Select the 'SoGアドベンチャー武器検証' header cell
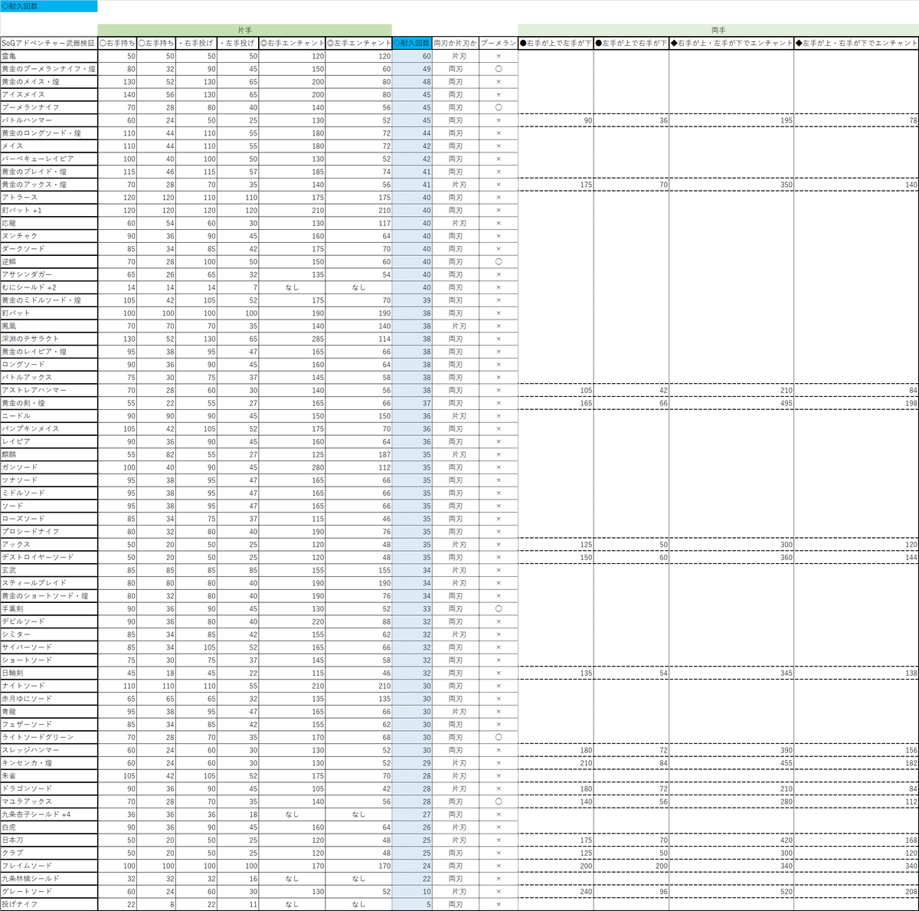Image resolution: width=919 pixels, height=911 pixels. [49, 43]
